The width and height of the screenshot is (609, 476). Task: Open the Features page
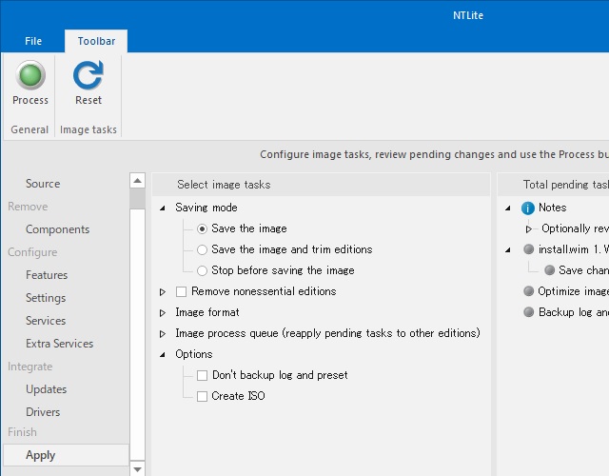pos(47,275)
